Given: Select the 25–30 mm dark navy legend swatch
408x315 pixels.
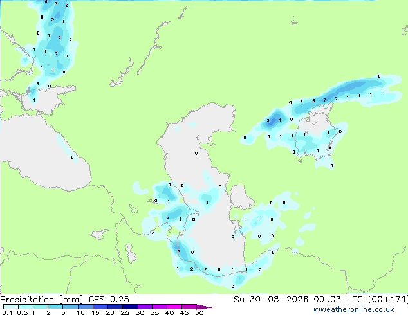Looking at the screenshot, I should coord(129,307).
